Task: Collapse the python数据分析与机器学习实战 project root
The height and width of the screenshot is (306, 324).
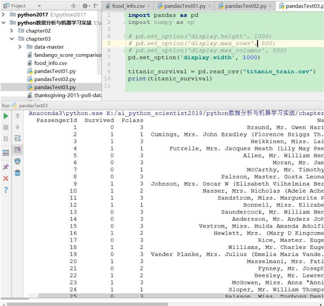Action: [x=3, y=23]
